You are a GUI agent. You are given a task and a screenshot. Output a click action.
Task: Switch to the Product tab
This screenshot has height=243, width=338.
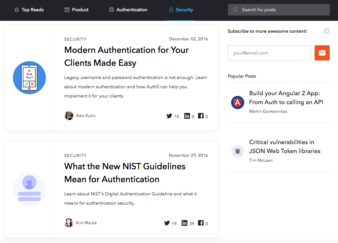77,10
